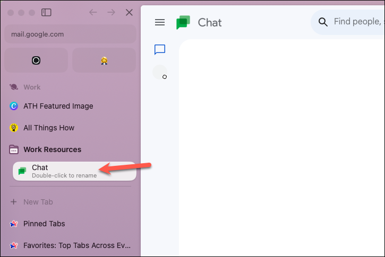Select the blue chat bubble icon
Viewport: 385px width, 257px height.
coord(160,50)
